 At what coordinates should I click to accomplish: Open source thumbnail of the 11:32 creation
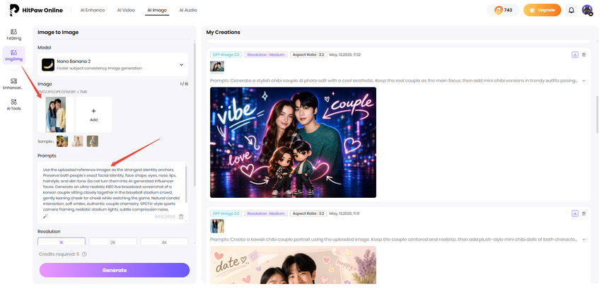217,67
